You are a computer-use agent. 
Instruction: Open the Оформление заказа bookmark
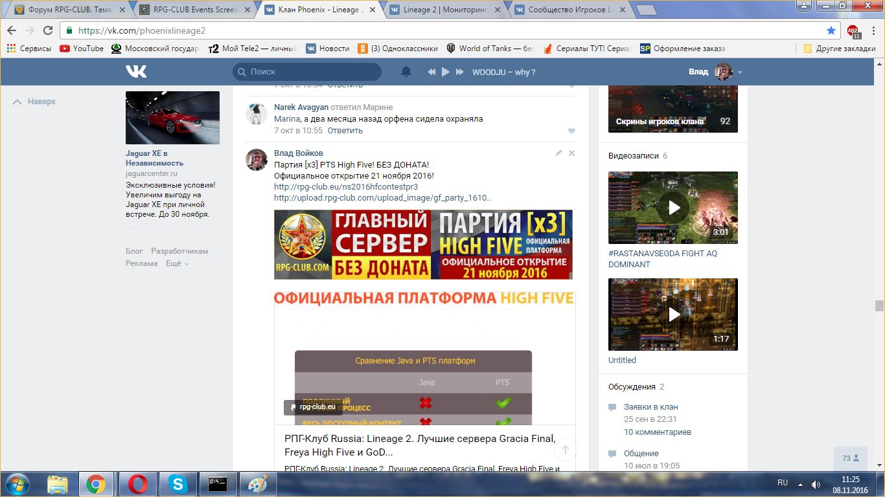[x=683, y=49]
